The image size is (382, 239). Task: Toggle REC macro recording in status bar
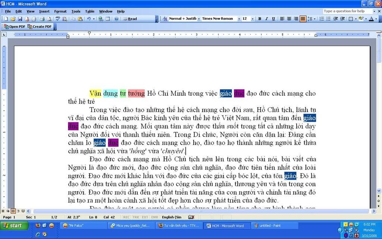[x=126, y=217]
